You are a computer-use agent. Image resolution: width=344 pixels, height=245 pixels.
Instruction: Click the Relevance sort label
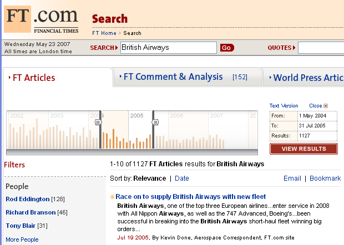click(x=150, y=178)
